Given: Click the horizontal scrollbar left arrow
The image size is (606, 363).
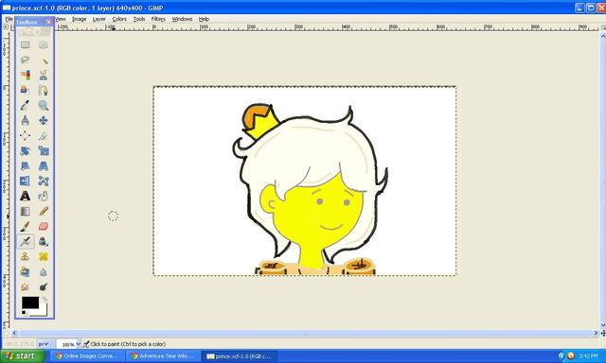Looking at the screenshot, I should [x=14, y=333].
